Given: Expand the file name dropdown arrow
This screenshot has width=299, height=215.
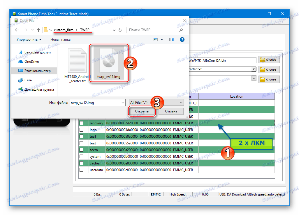Looking at the screenshot, I should tap(123, 103).
